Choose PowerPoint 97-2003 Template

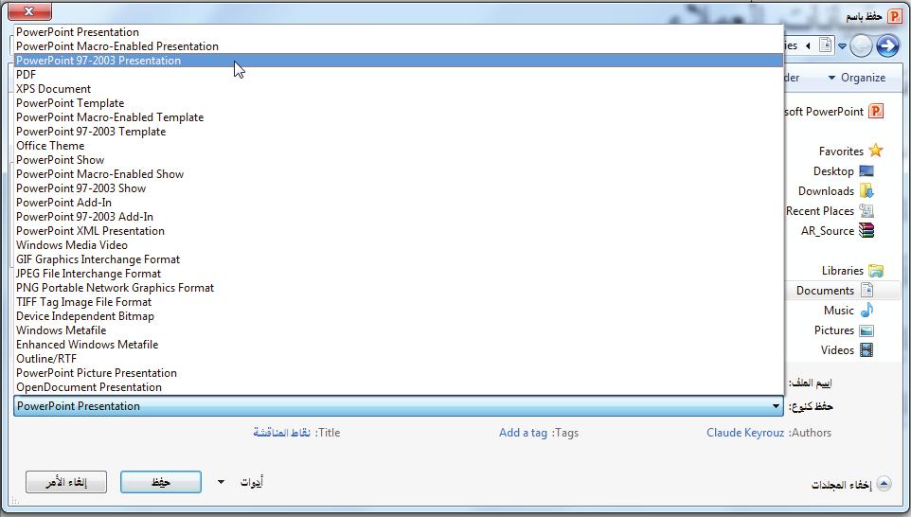(x=399, y=132)
